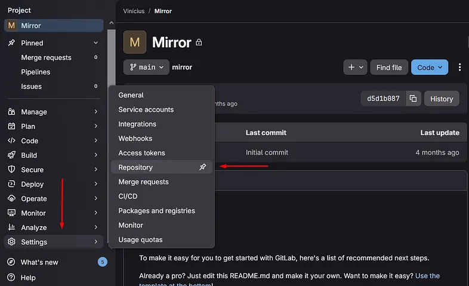Expand the Settings submenu arrow
This screenshot has height=286, width=469.
(x=95, y=241)
